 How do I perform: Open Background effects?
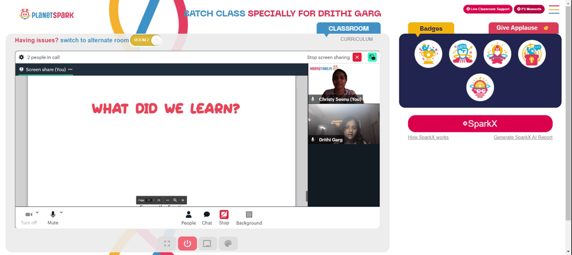click(x=249, y=218)
